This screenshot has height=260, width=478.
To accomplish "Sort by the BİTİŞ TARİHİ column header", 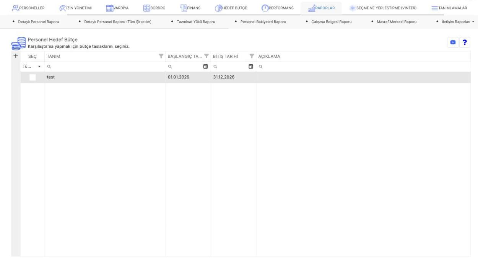I will 226,56.
